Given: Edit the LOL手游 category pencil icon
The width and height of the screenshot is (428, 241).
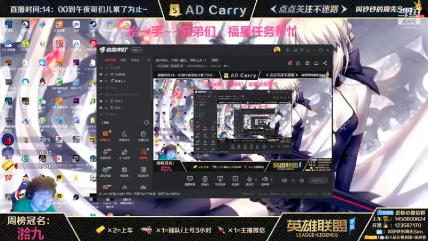Looking at the screenshot, I should tap(181, 66).
